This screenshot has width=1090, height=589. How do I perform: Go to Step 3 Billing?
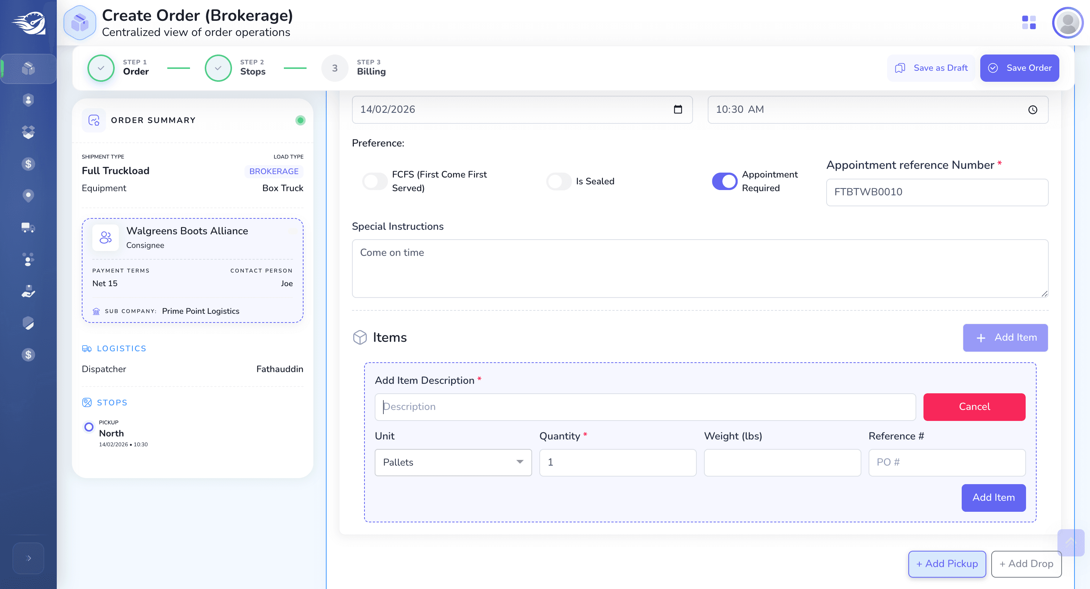coord(354,68)
